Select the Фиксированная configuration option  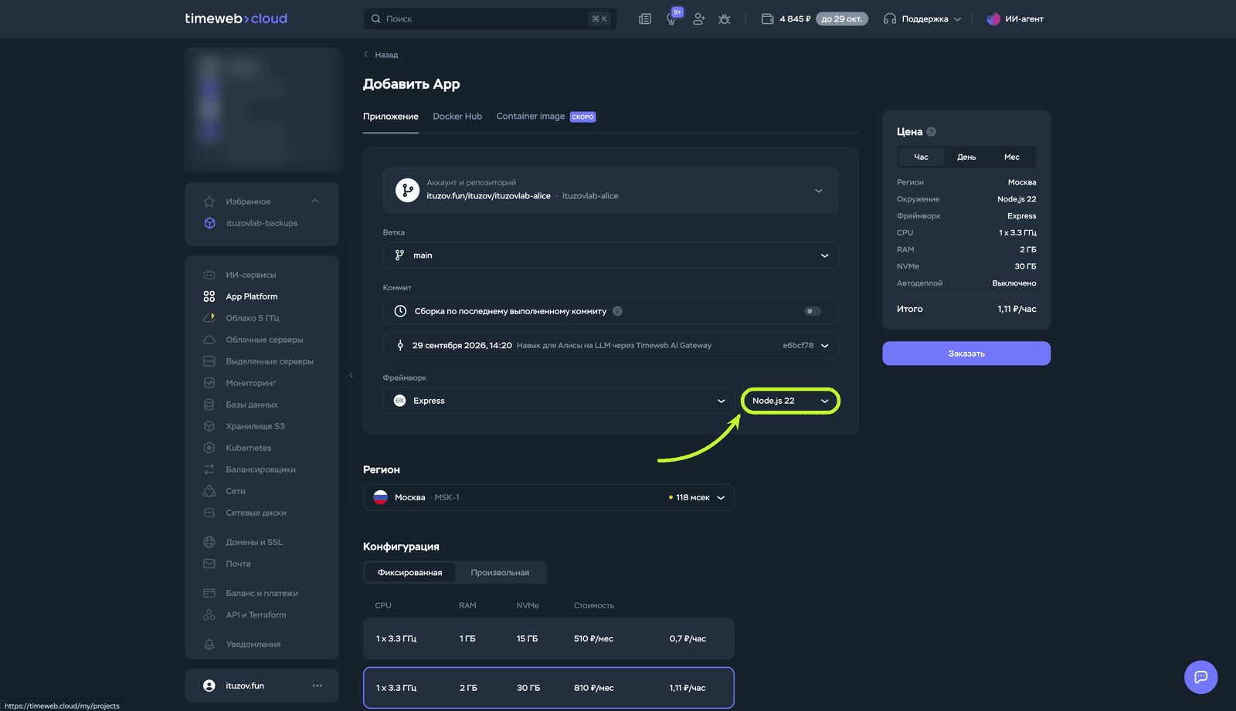(x=409, y=573)
